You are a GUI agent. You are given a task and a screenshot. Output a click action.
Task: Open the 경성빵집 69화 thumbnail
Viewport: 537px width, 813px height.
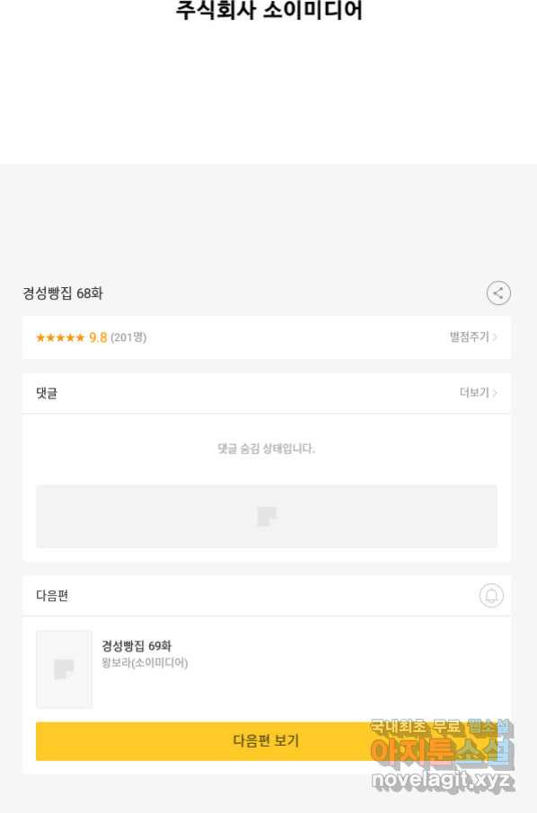[x=64, y=669]
